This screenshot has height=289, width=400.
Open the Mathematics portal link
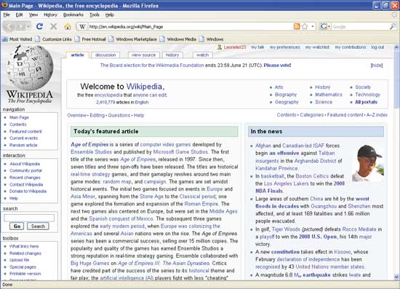pyautogui.click(x=329, y=95)
